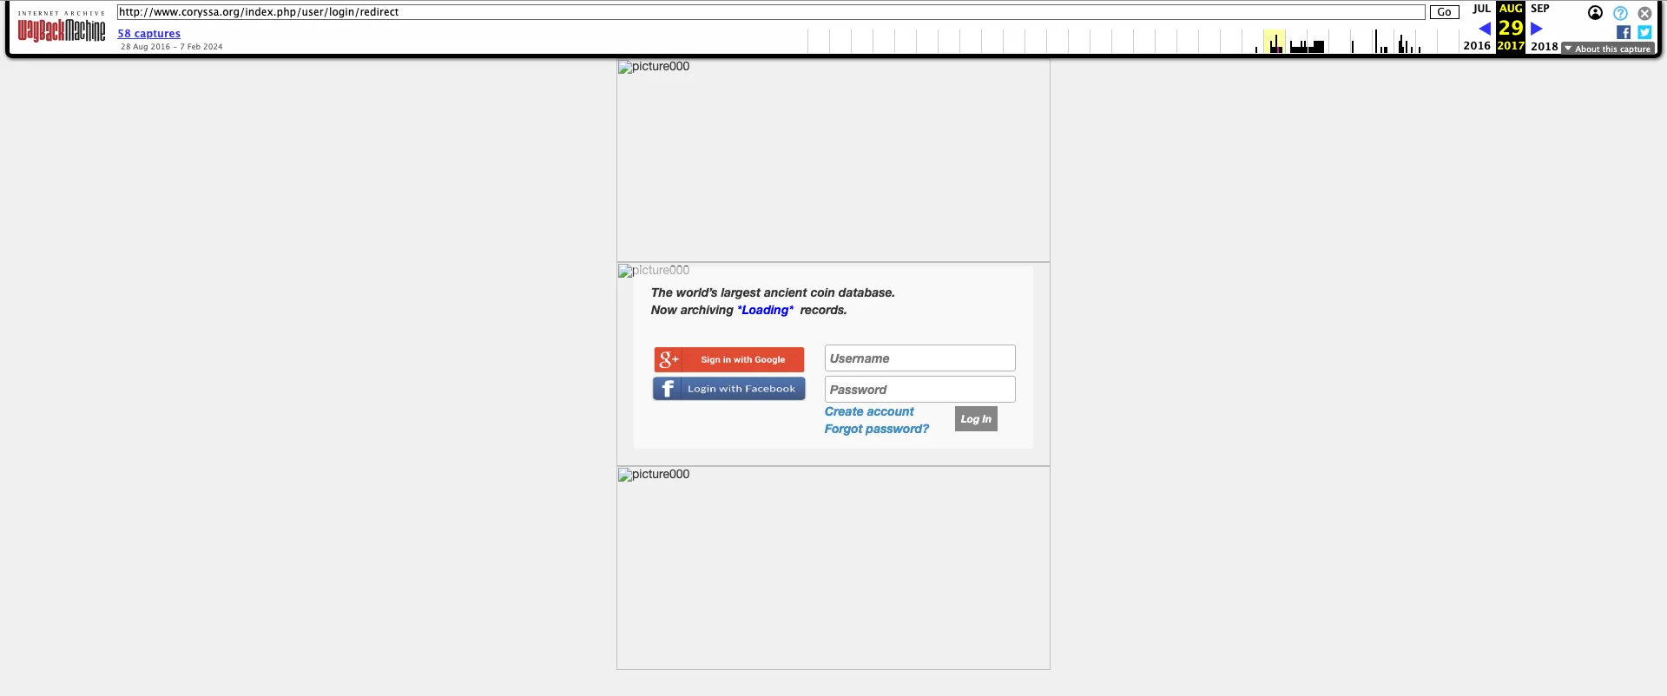Open the Create account link

(869, 411)
